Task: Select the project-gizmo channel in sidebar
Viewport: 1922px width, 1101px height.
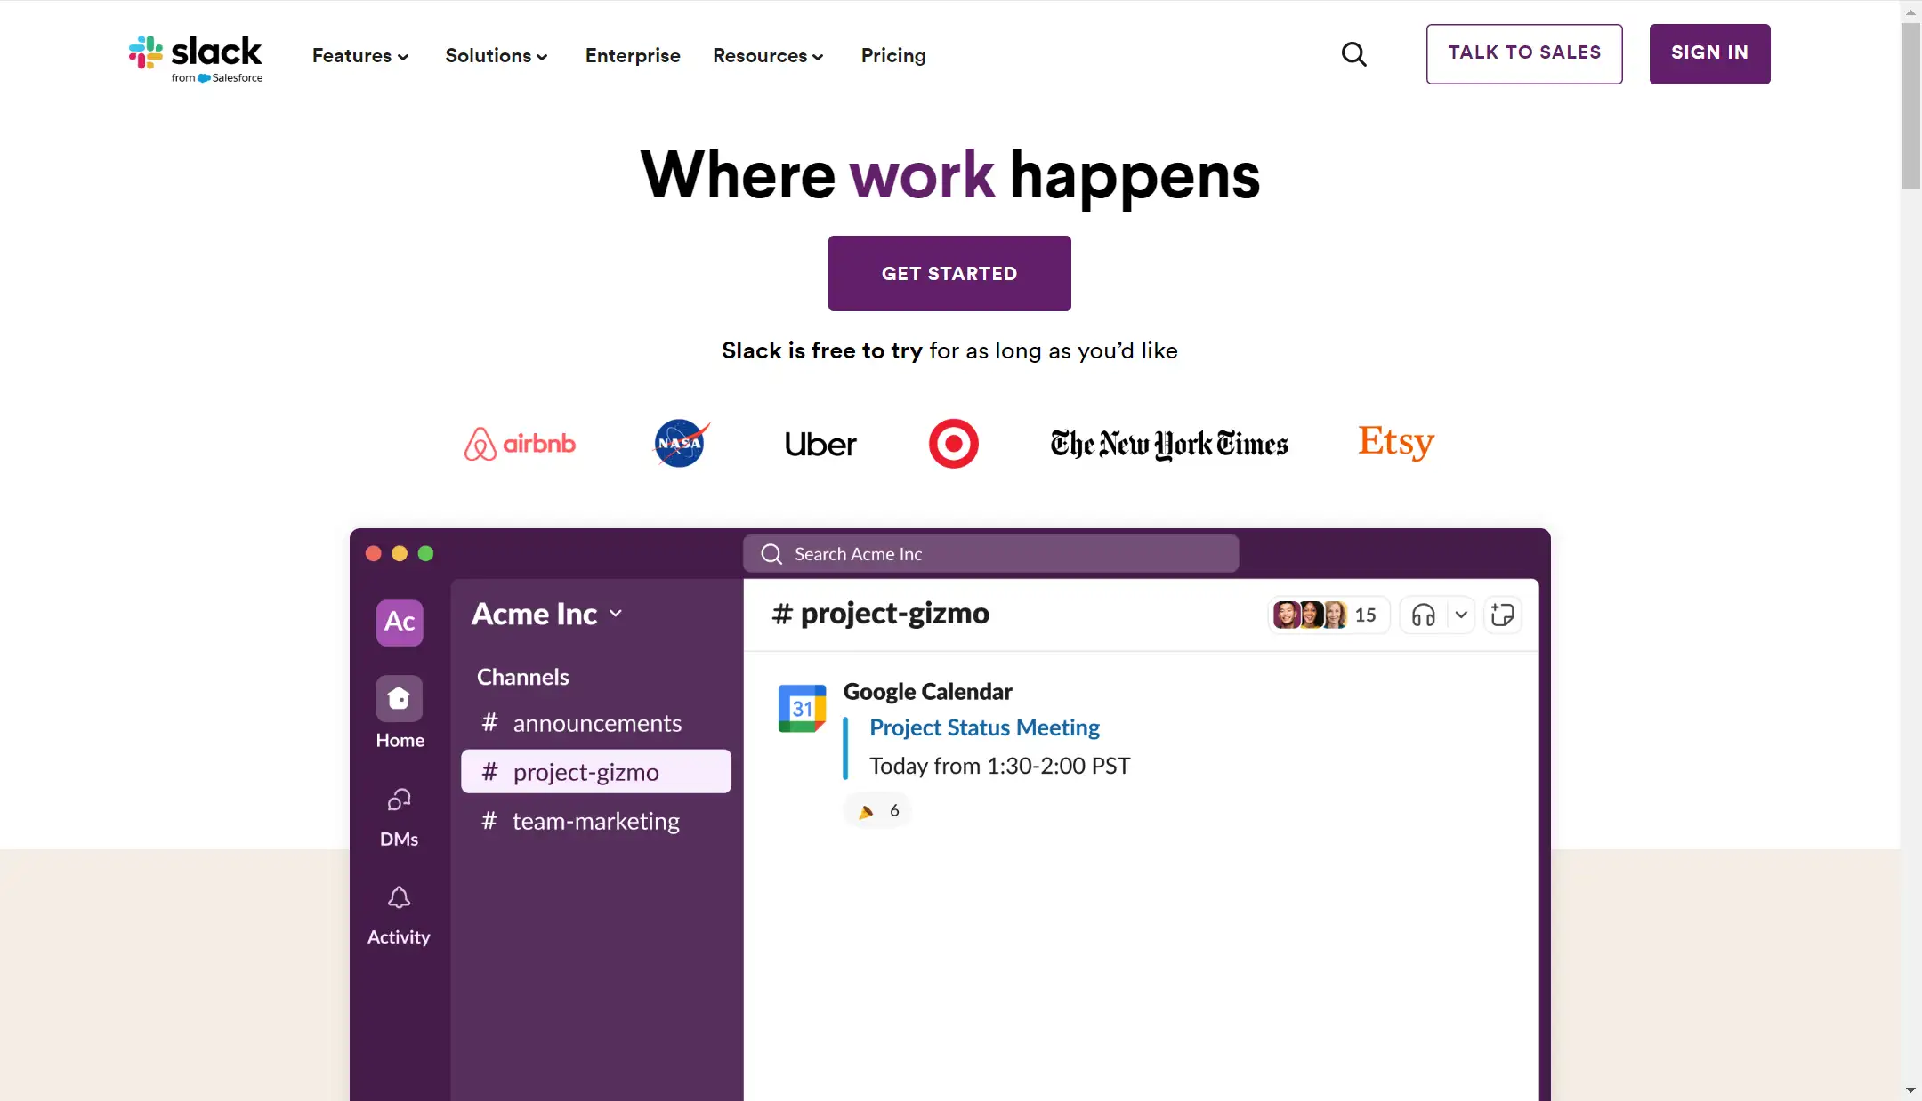Action: tap(595, 771)
